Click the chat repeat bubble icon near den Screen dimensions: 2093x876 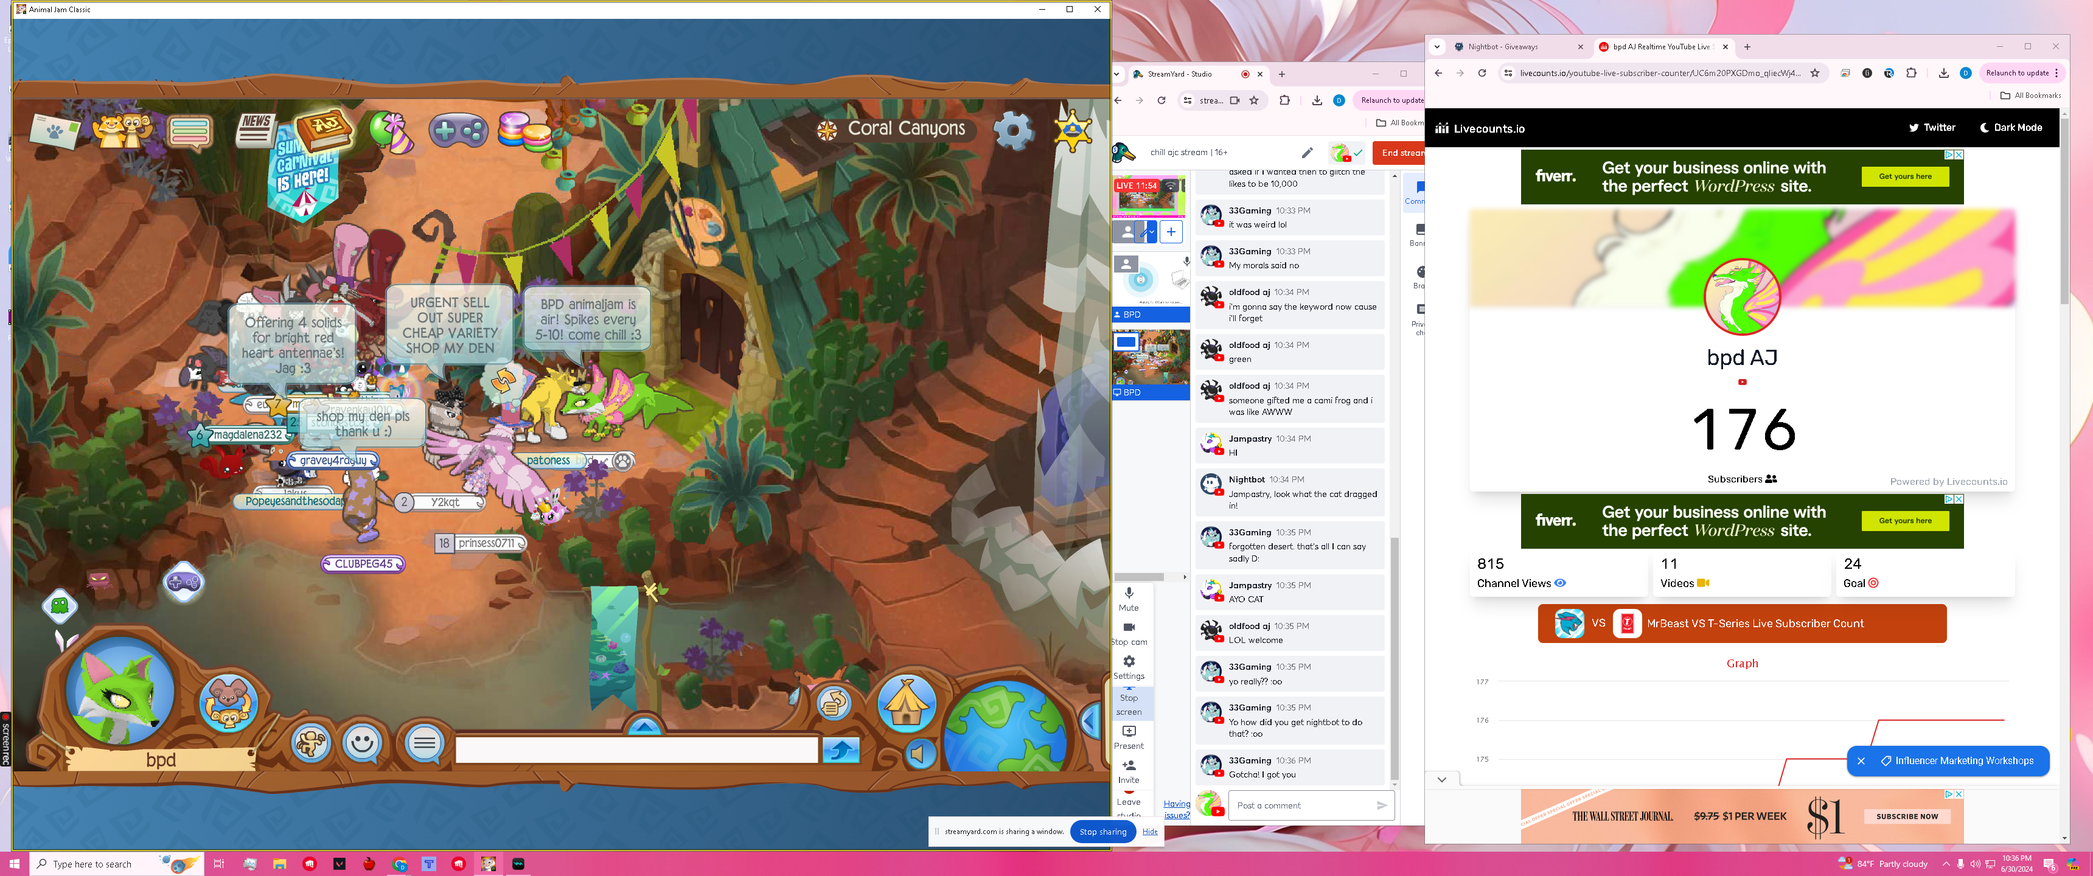pyautogui.click(x=833, y=704)
